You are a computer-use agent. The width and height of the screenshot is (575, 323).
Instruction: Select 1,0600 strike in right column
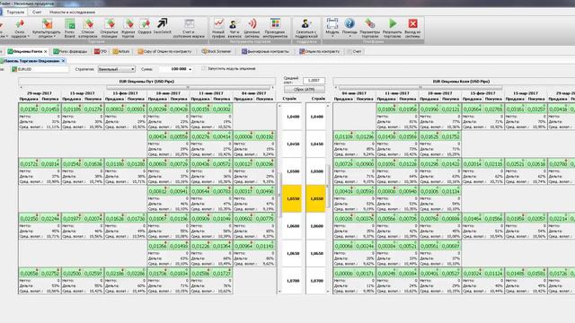(x=316, y=226)
